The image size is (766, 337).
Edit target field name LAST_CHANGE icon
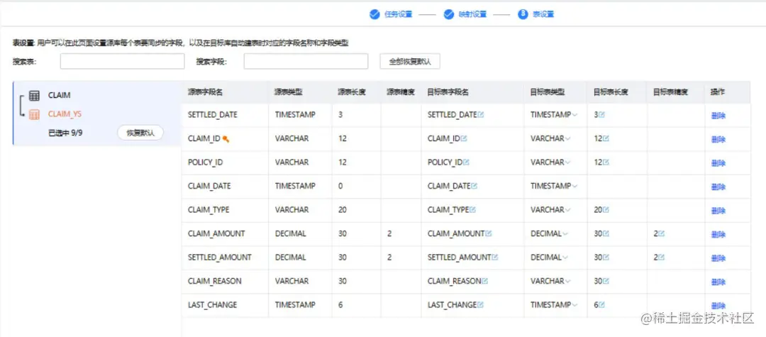click(x=480, y=305)
